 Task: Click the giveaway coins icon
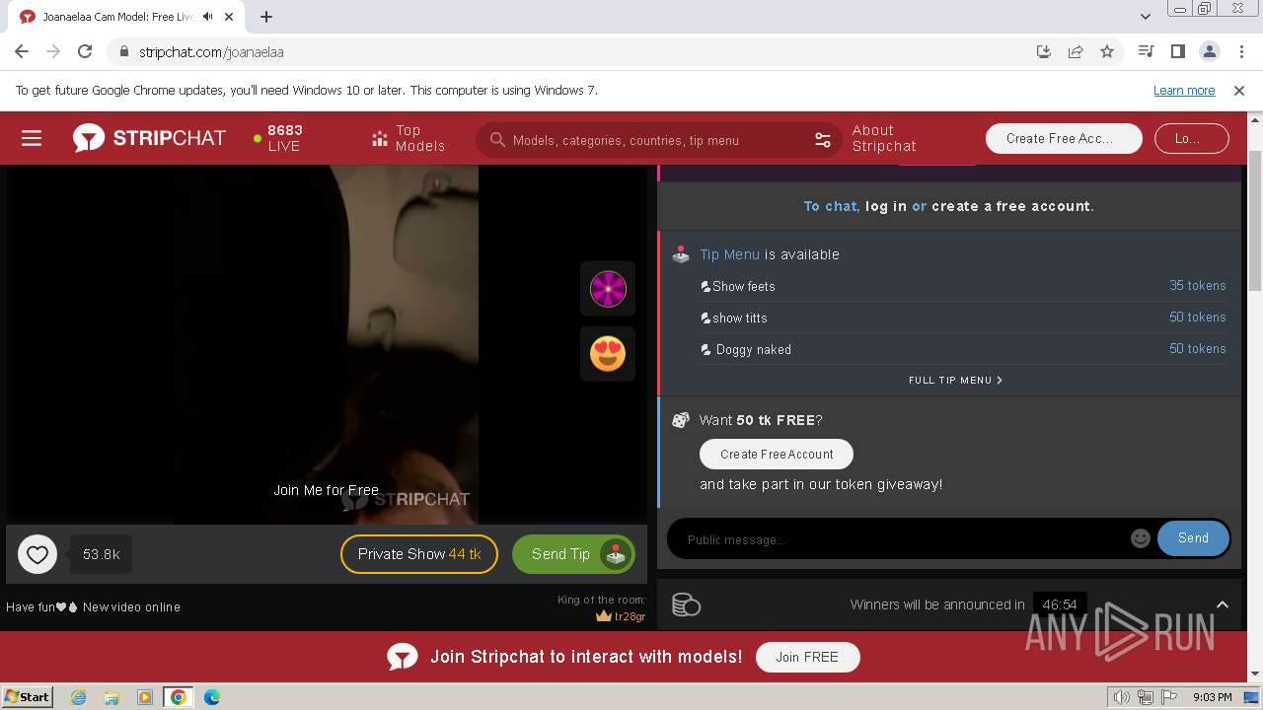tap(686, 604)
